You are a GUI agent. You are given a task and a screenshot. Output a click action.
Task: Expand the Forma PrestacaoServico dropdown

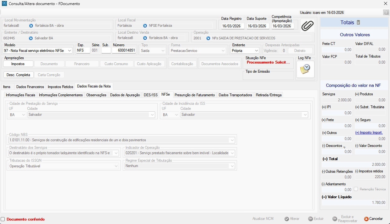click(x=224, y=50)
